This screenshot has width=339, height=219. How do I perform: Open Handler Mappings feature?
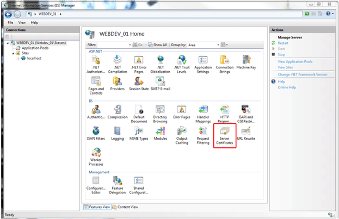pos(203,114)
